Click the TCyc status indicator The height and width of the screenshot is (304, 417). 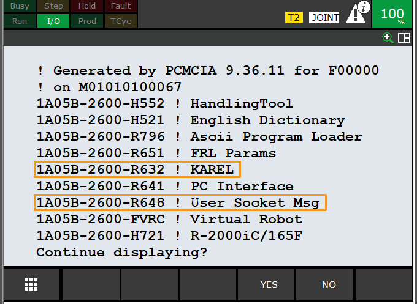tap(121, 21)
